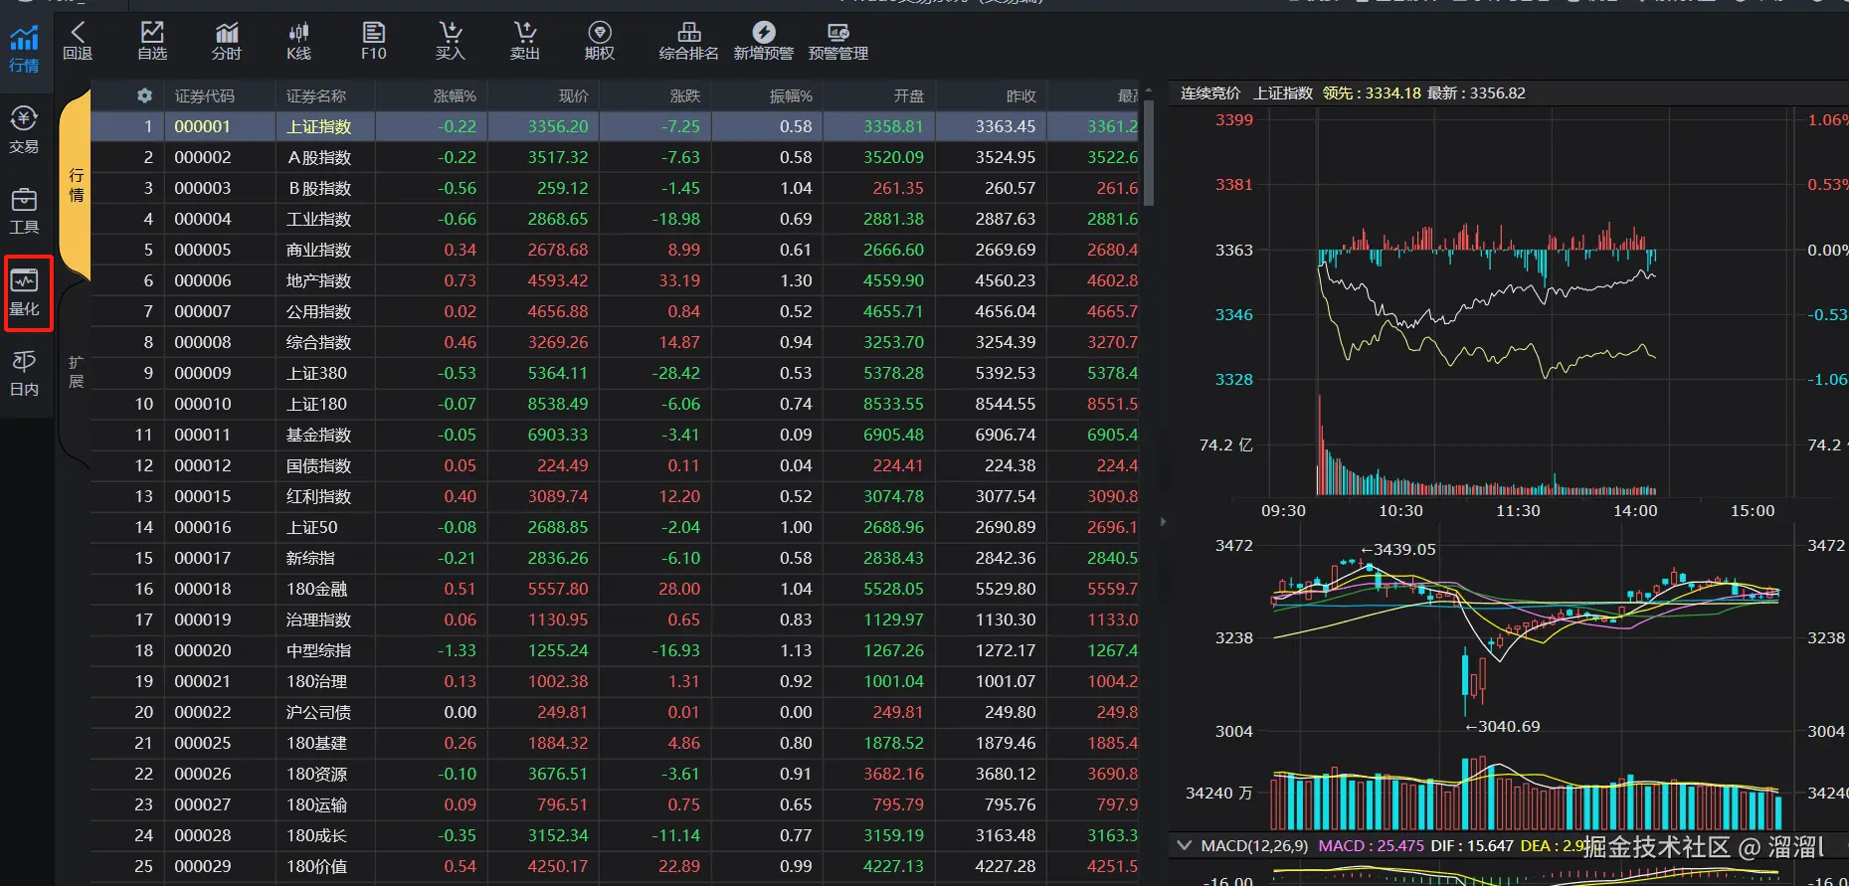Sort by 昨收 column header
1849x886 pixels.
pos(1021,96)
